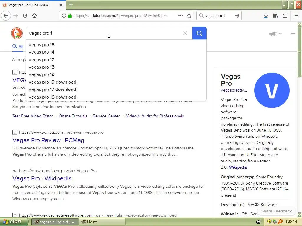The image size is (302, 226).
Task: Choose suggestion vegas pro 18
Action: pyautogui.click(x=116, y=45)
